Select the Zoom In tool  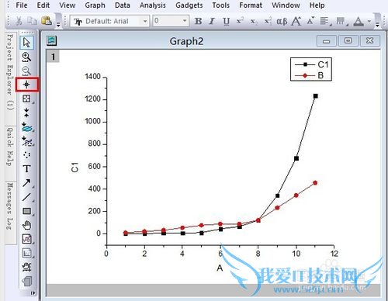pyautogui.click(x=26, y=57)
